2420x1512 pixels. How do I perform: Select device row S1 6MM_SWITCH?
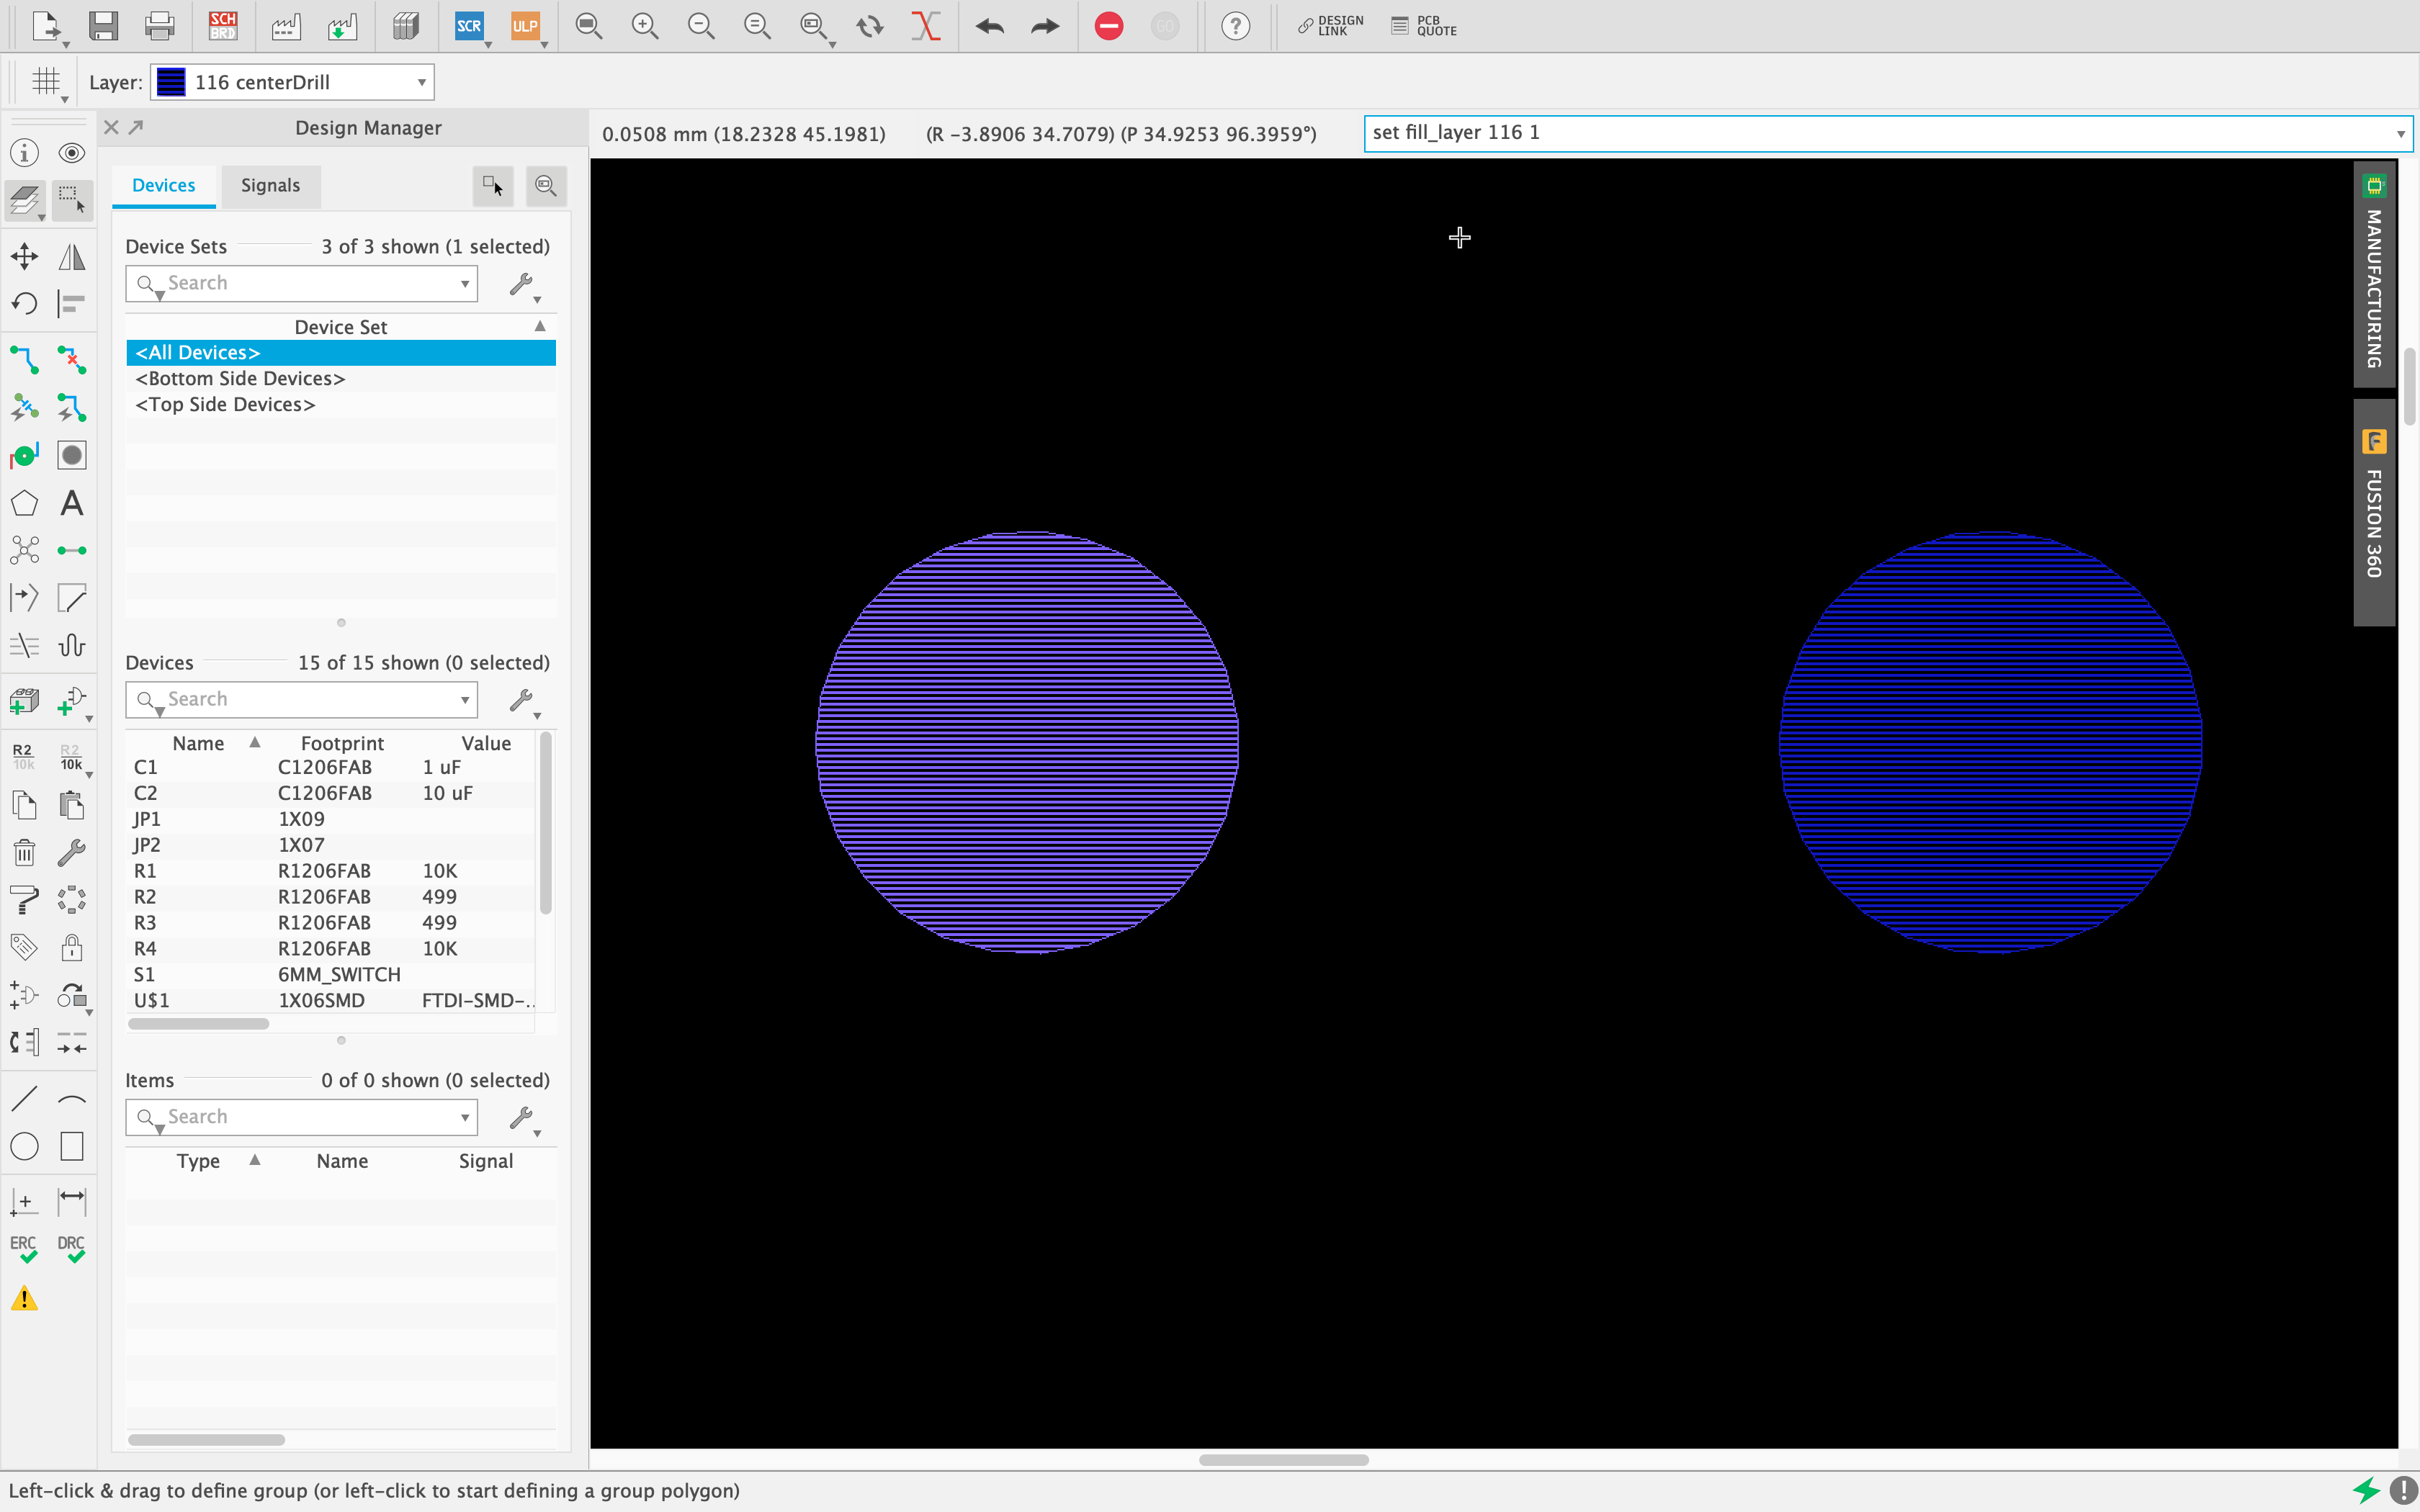(330, 975)
